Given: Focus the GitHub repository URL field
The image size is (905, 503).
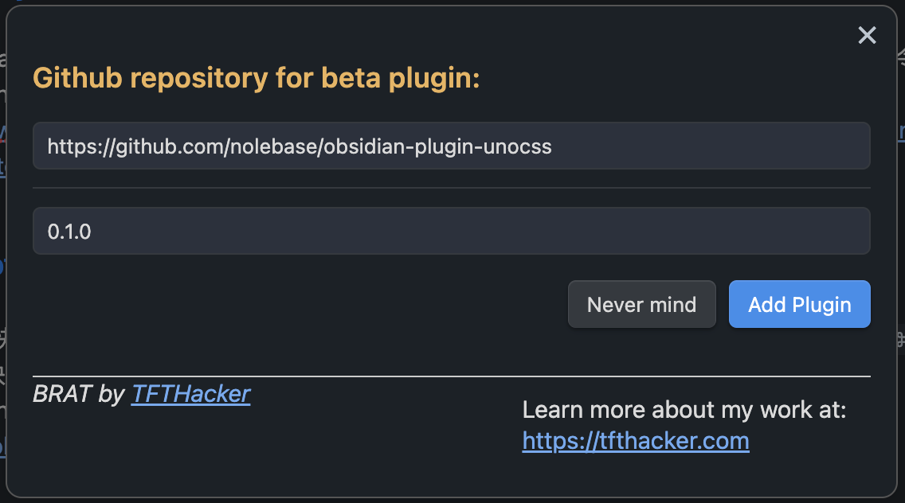Looking at the screenshot, I should pyautogui.click(x=451, y=146).
